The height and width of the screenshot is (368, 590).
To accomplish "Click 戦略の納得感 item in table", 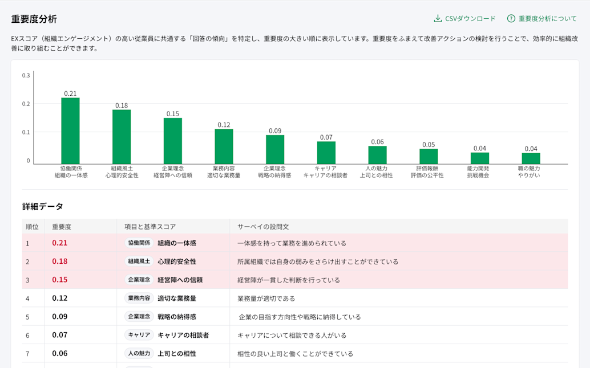I will pyautogui.click(x=177, y=317).
